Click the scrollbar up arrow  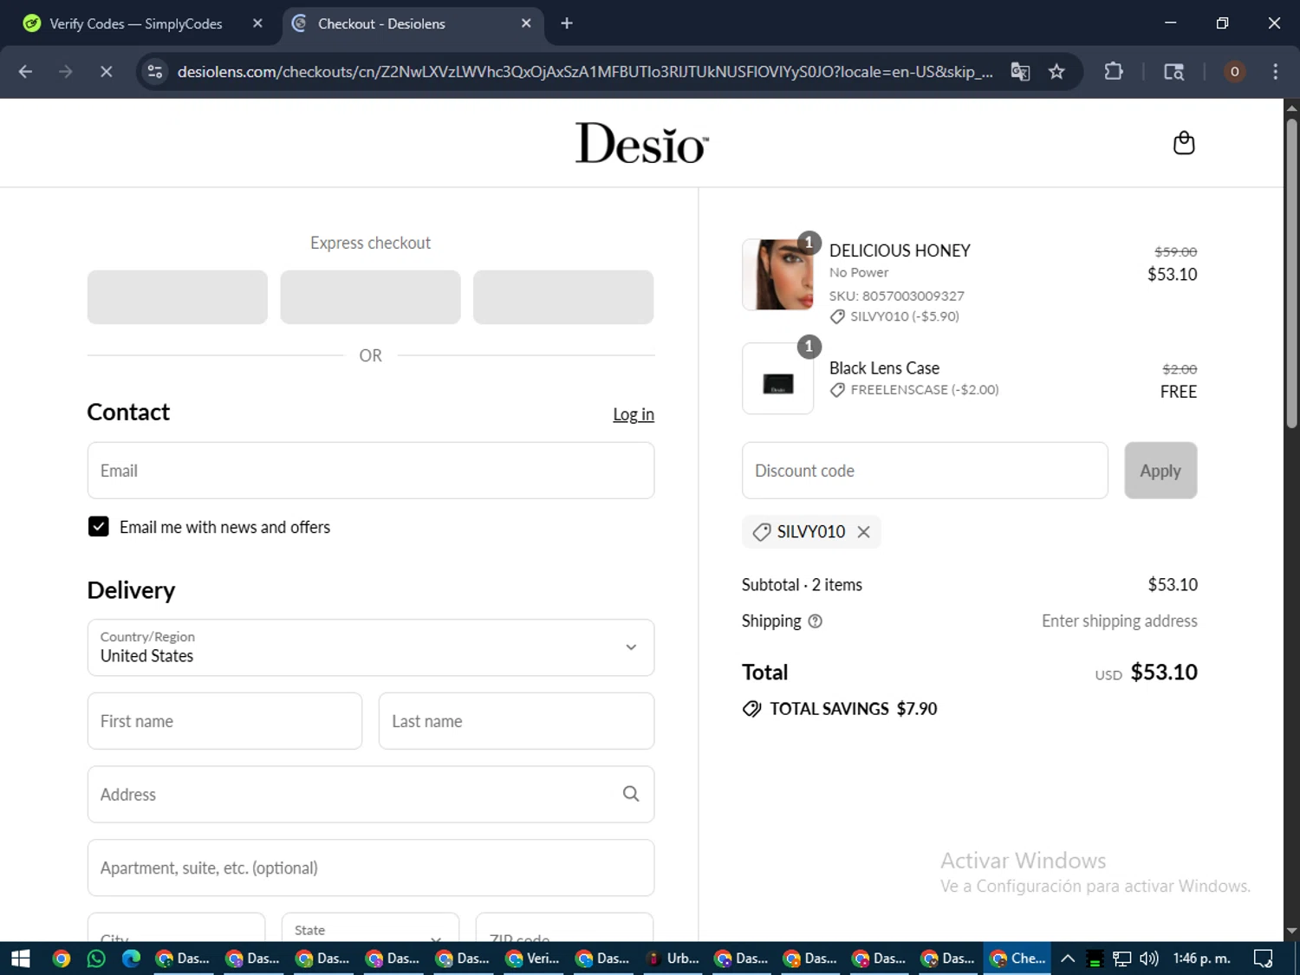[1291, 108]
